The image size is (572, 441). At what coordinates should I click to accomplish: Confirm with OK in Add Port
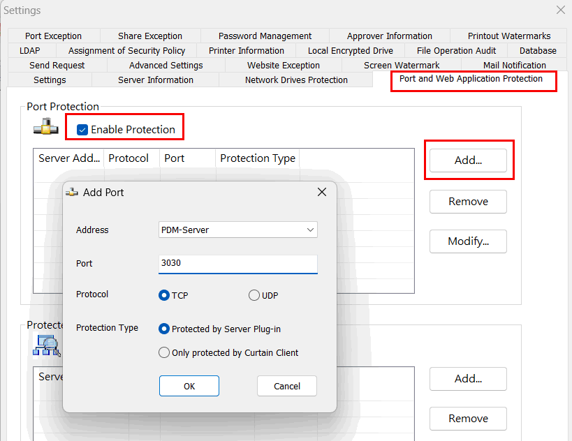pyautogui.click(x=189, y=386)
